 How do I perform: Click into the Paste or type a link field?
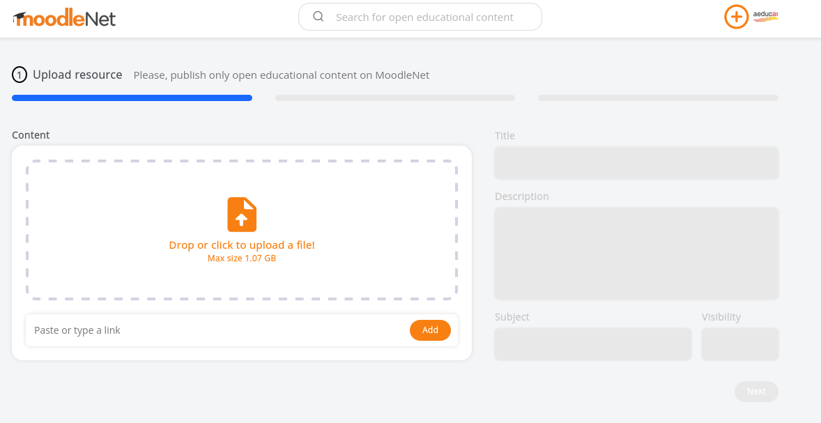click(217, 330)
